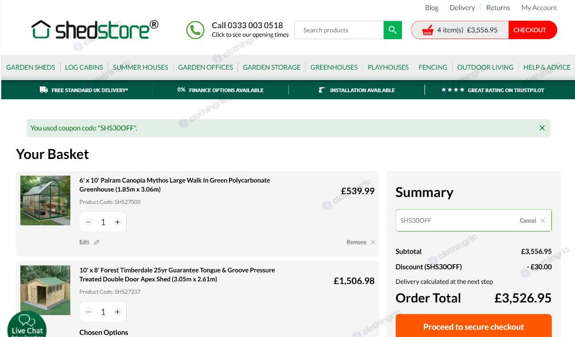This screenshot has width=575, height=337.
Task: Open My Account
Action: 539,7
